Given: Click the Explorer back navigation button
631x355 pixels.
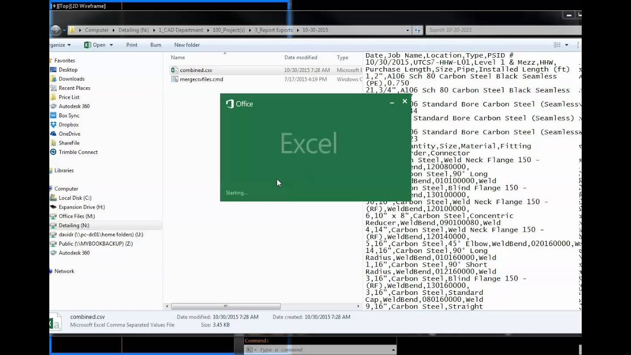Looking at the screenshot, I should click(56, 30).
